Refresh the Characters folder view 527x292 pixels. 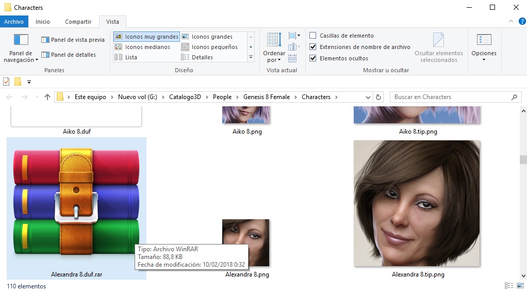coord(378,97)
